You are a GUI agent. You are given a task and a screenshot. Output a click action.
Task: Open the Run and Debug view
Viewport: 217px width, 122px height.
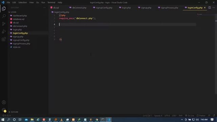point(4,32)
